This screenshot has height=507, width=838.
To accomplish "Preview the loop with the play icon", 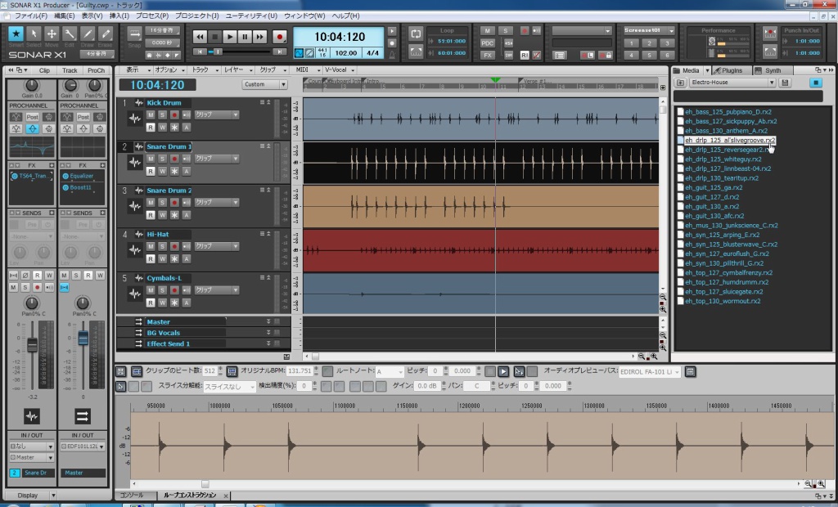I will [503, 371].
